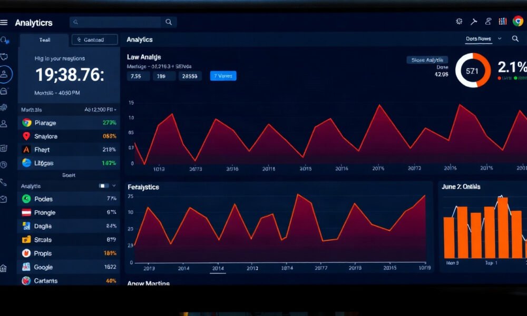Open the gear icon in the left sidebar
527x316 pixels.
[x=4, y=107]
